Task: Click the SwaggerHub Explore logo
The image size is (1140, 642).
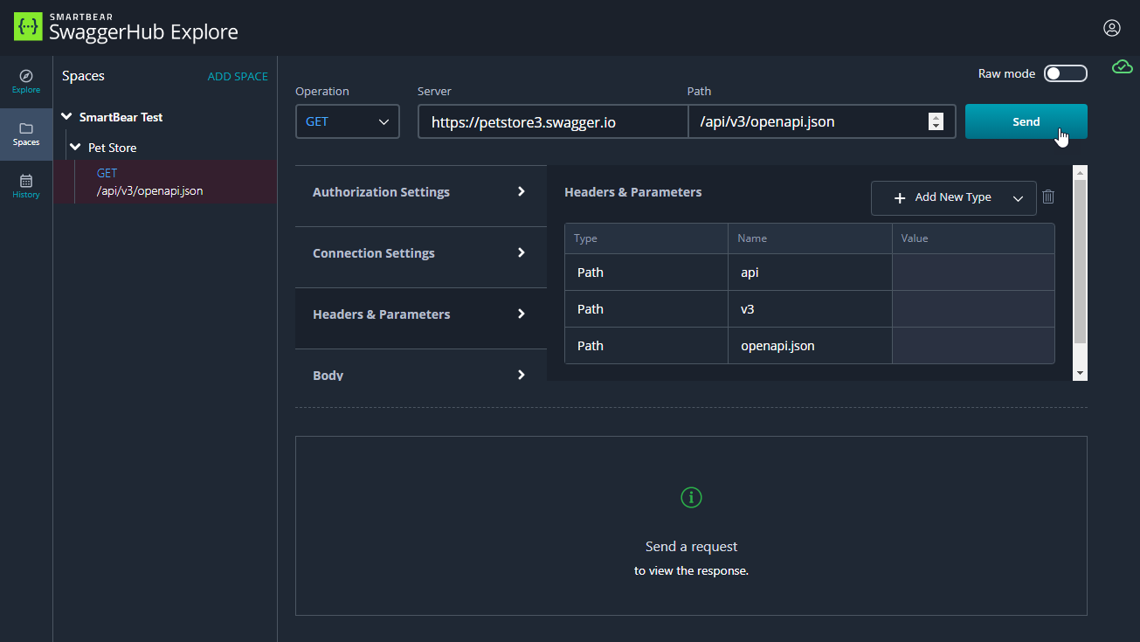Action: pyautogui.click(x=126, y=28)
